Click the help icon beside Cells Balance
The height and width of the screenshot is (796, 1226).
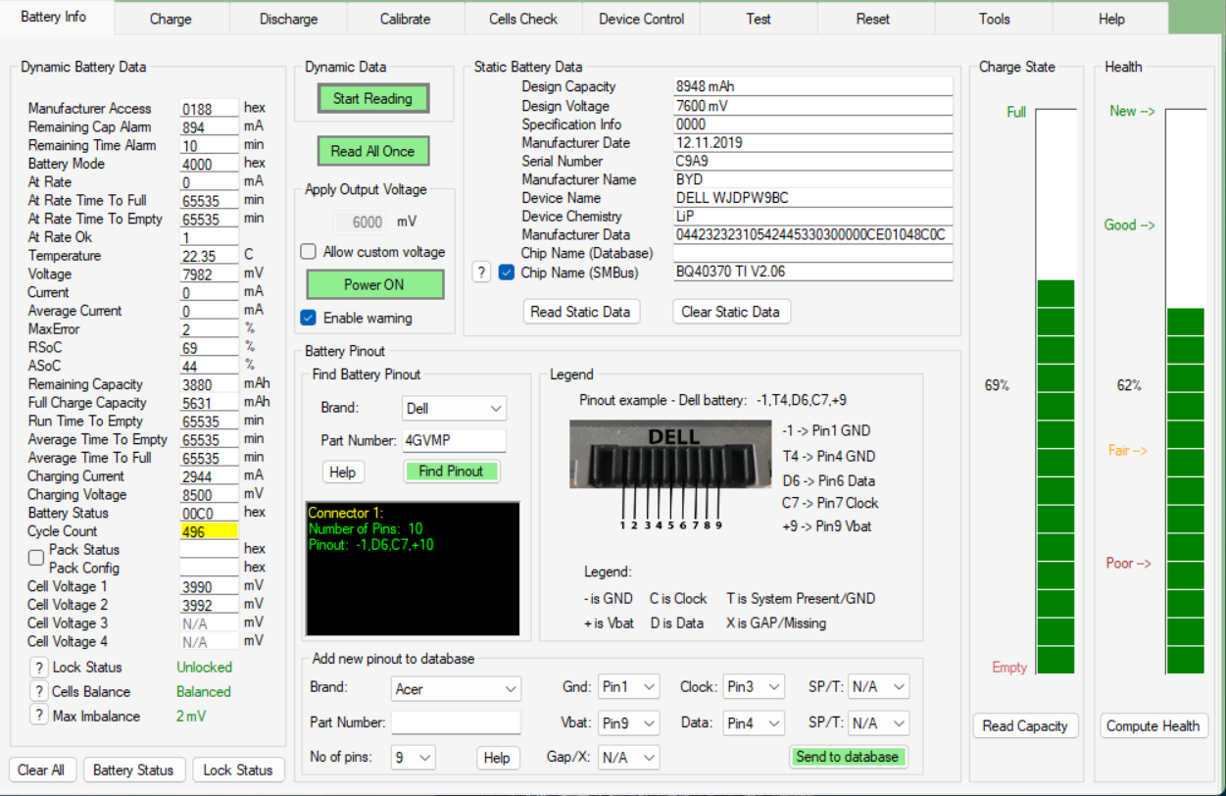38,692
